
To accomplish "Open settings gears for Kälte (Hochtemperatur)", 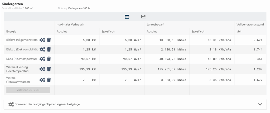I will [42, 59].
